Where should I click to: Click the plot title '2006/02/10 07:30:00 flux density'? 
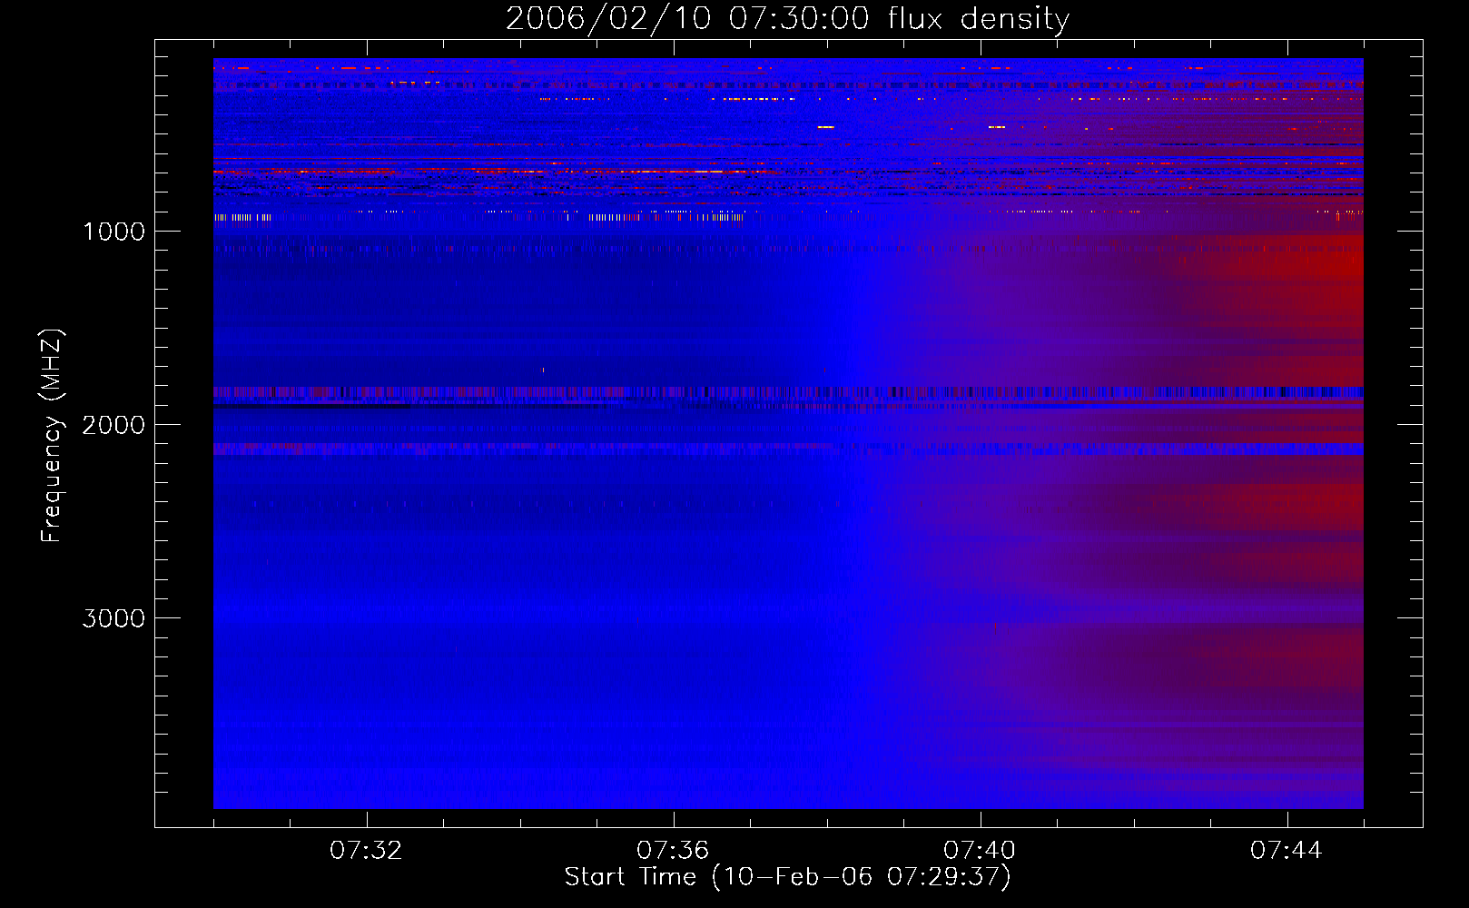(x=787, y=19)
